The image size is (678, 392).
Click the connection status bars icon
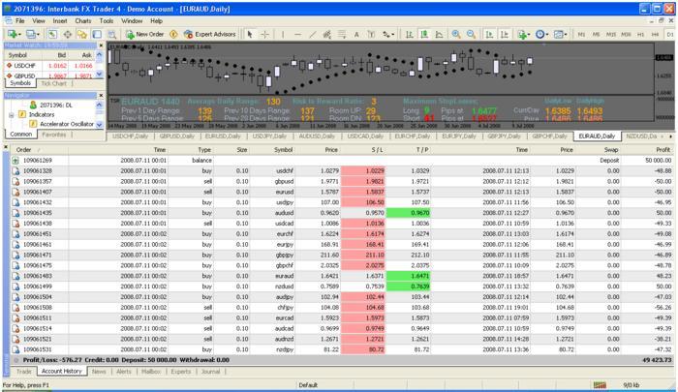(x=600, y=385)
